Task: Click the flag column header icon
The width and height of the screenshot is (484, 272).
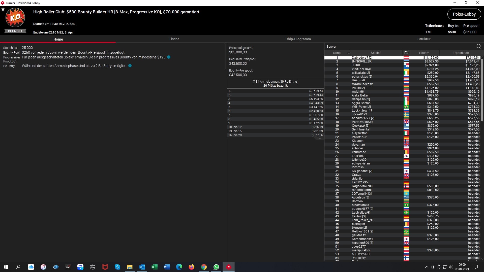Action: tap(406, 53)
